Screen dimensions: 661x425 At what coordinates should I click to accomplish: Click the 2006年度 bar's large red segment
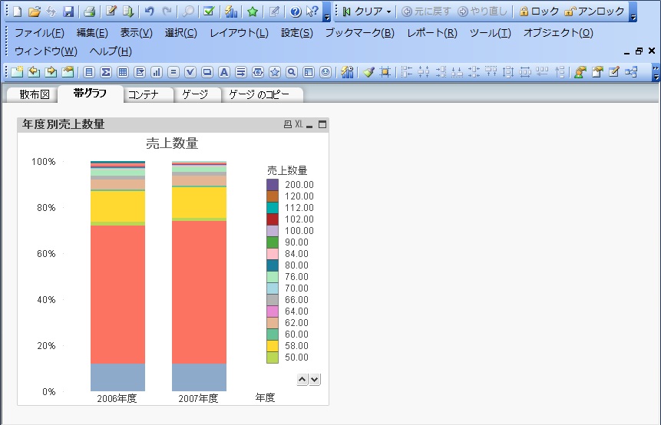[117, 295]
